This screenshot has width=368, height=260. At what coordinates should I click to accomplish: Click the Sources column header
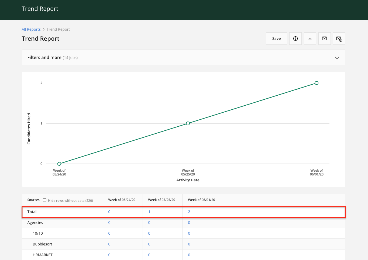(x=33, y=200)
